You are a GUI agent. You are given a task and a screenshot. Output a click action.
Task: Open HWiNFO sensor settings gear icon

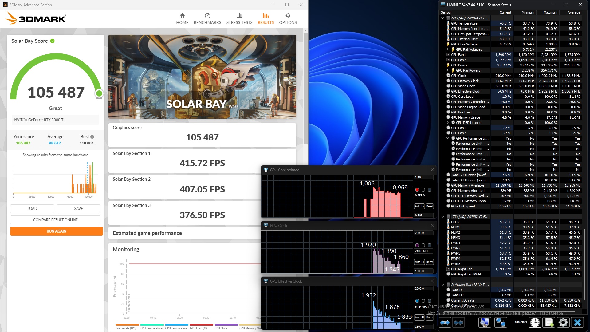[x=563, y=322]
